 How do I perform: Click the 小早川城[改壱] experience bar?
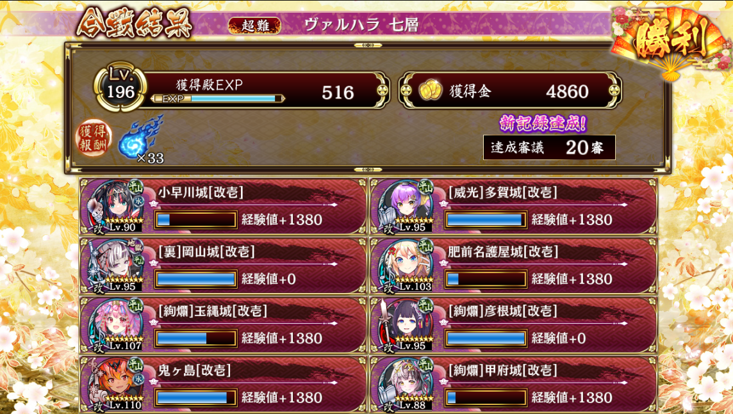[x=195, y=219]
